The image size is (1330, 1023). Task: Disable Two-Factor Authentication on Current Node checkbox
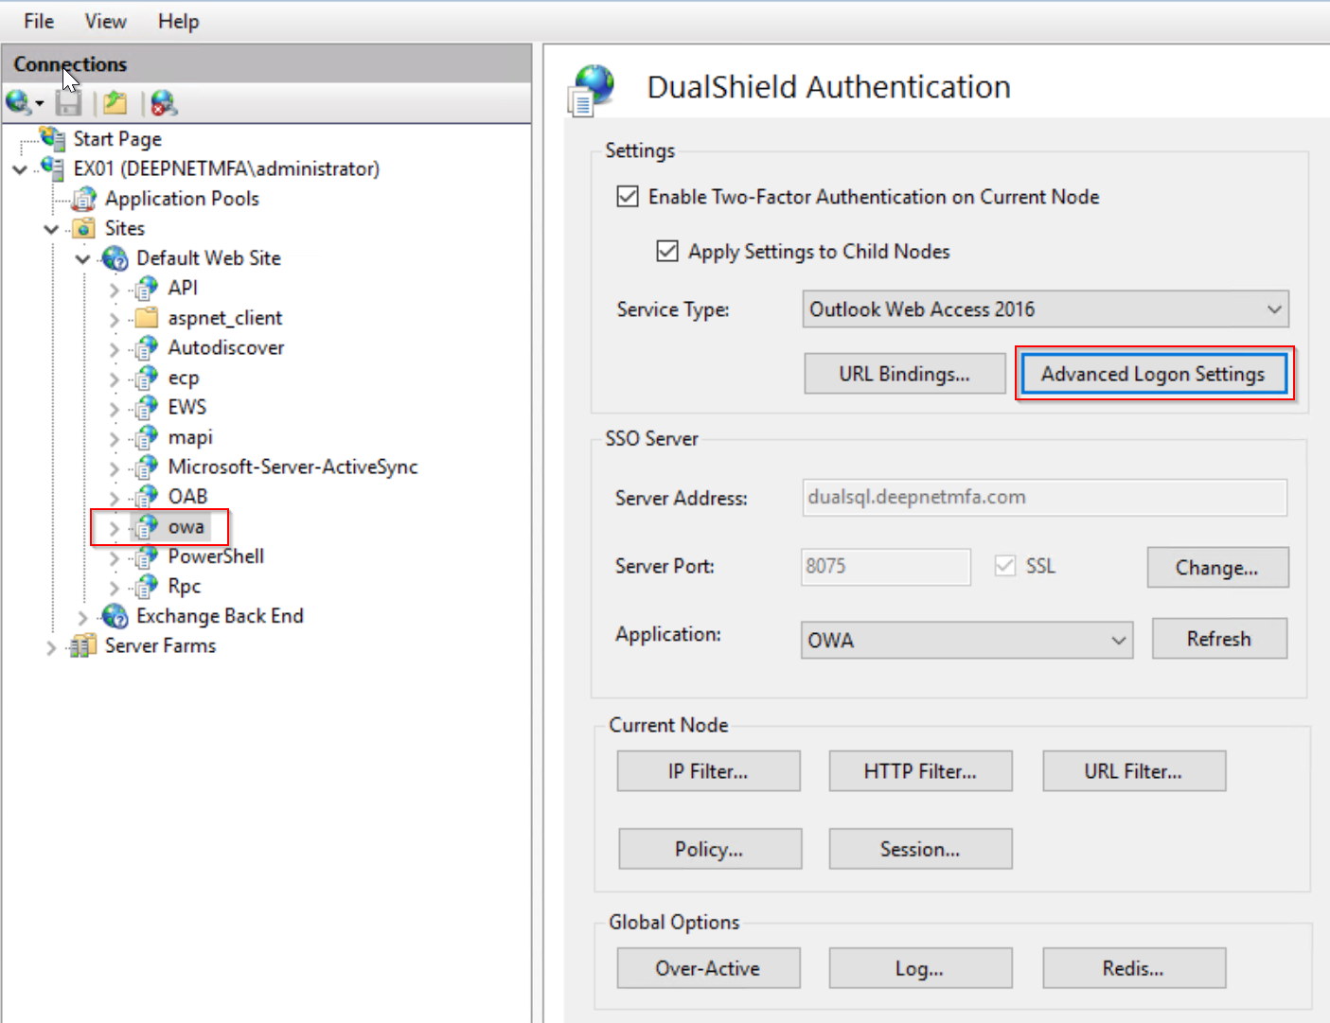click(x=628, y=197)
